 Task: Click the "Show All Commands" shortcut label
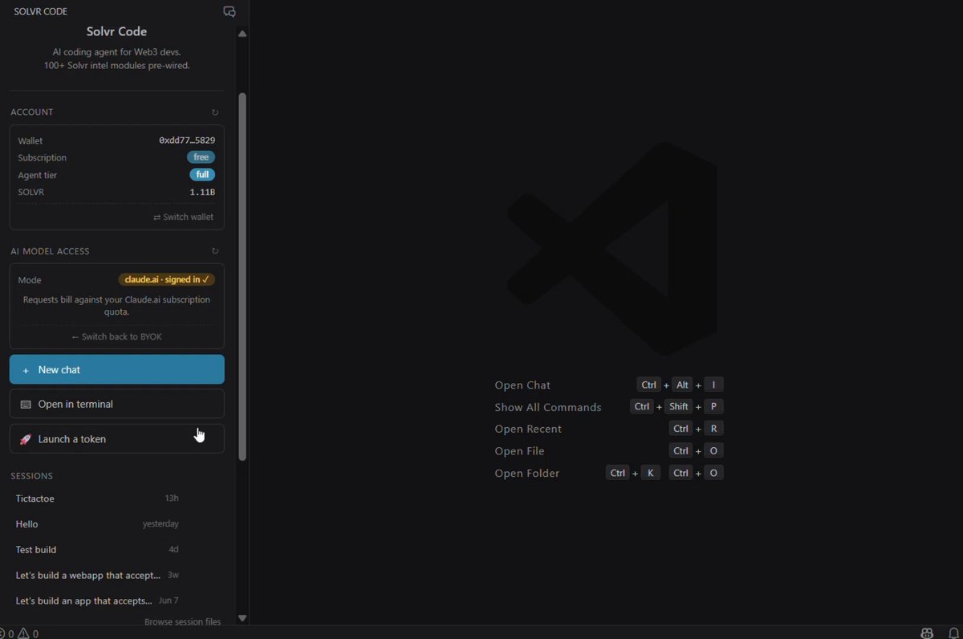point(548,407)
